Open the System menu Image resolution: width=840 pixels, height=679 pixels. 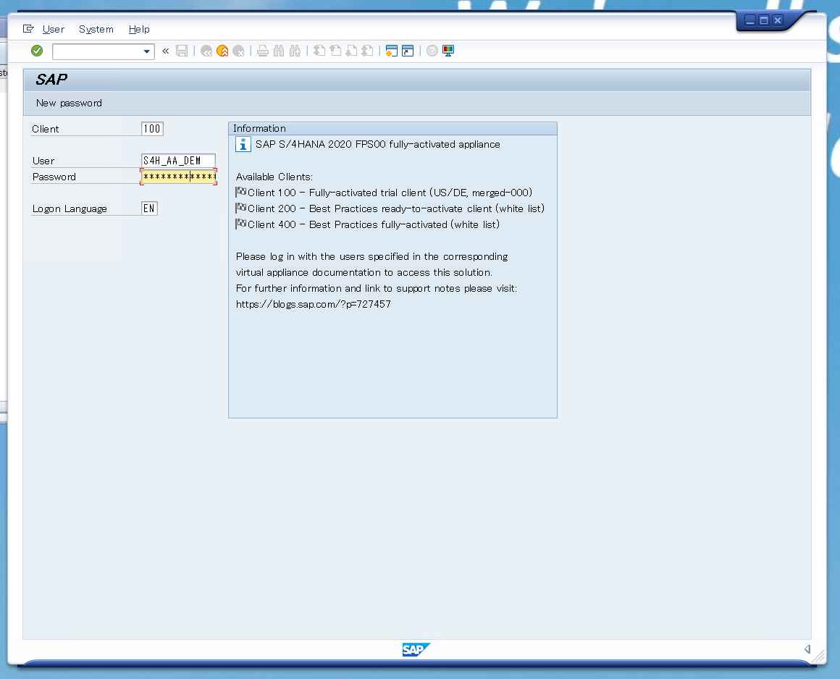[96, 29]
